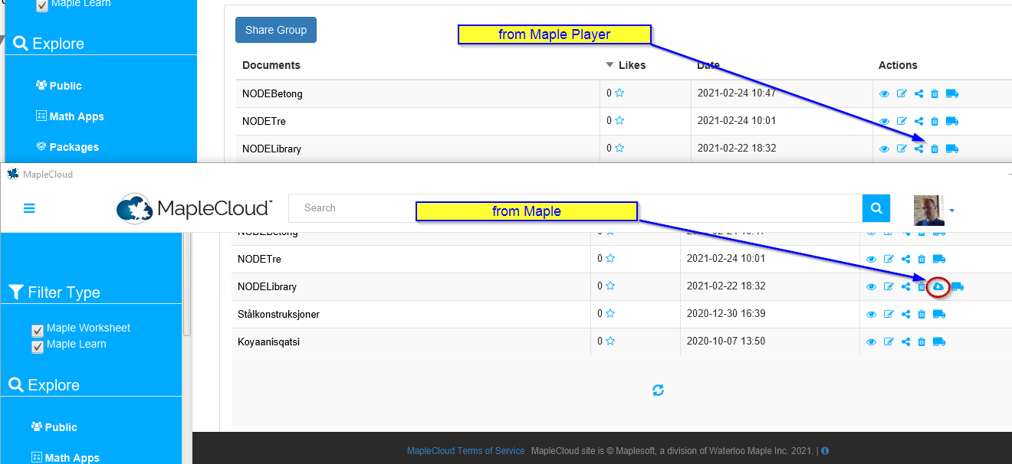Share NODETre from the front MapleCloud window
Image resolution: width=1012 pixels, height=464 pixels.
905,259
